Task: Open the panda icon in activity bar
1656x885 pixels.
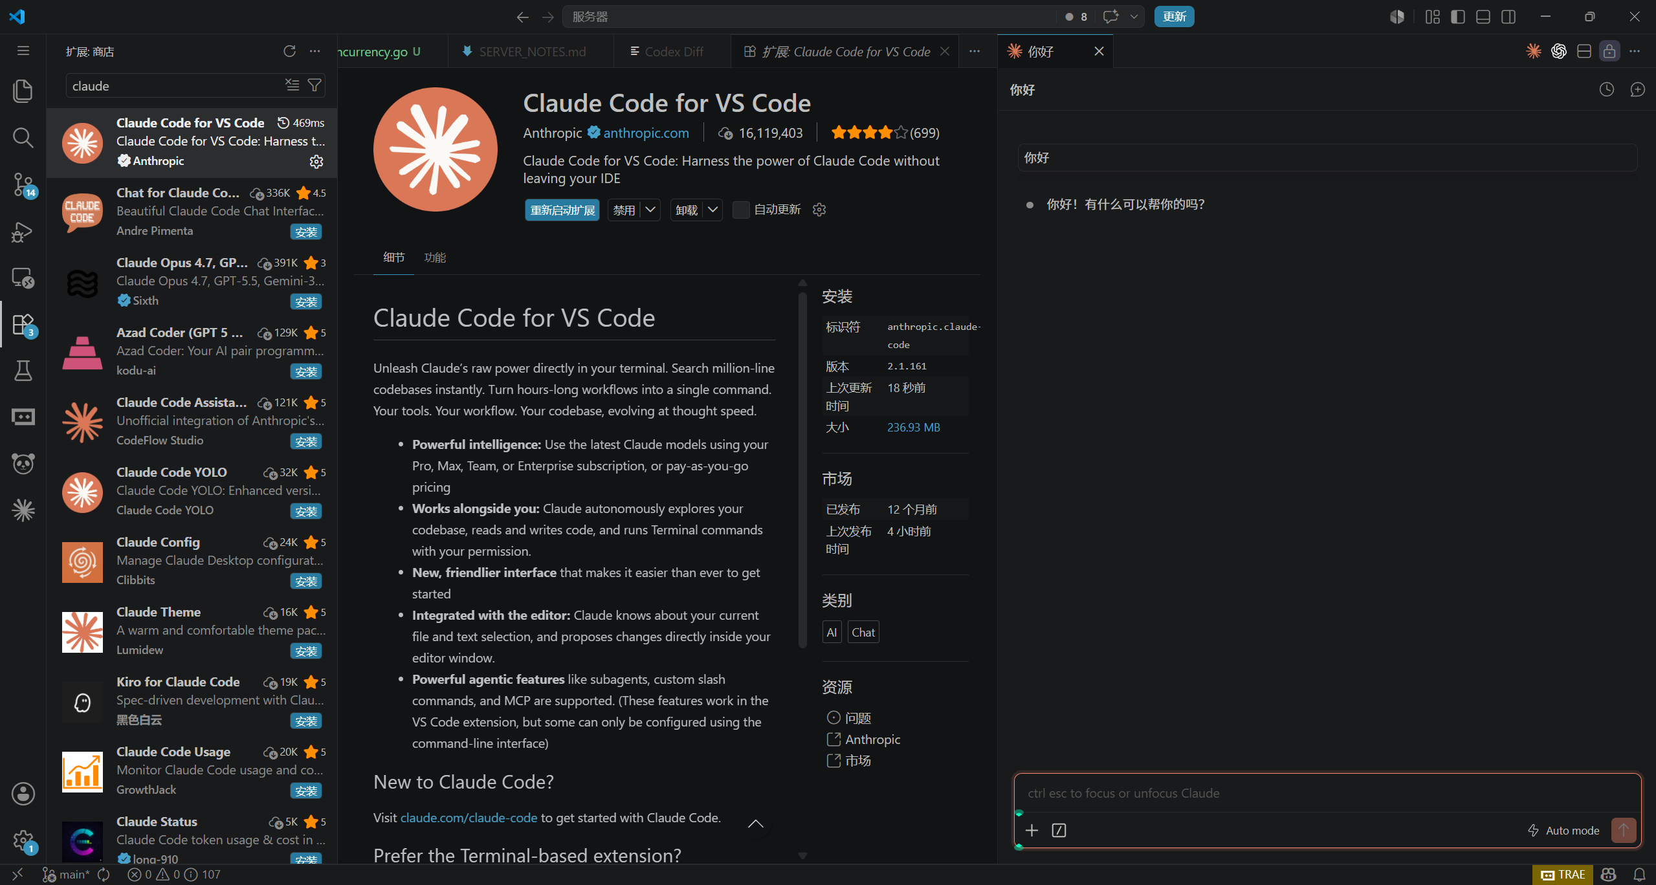Action: [x=23, y=464]
